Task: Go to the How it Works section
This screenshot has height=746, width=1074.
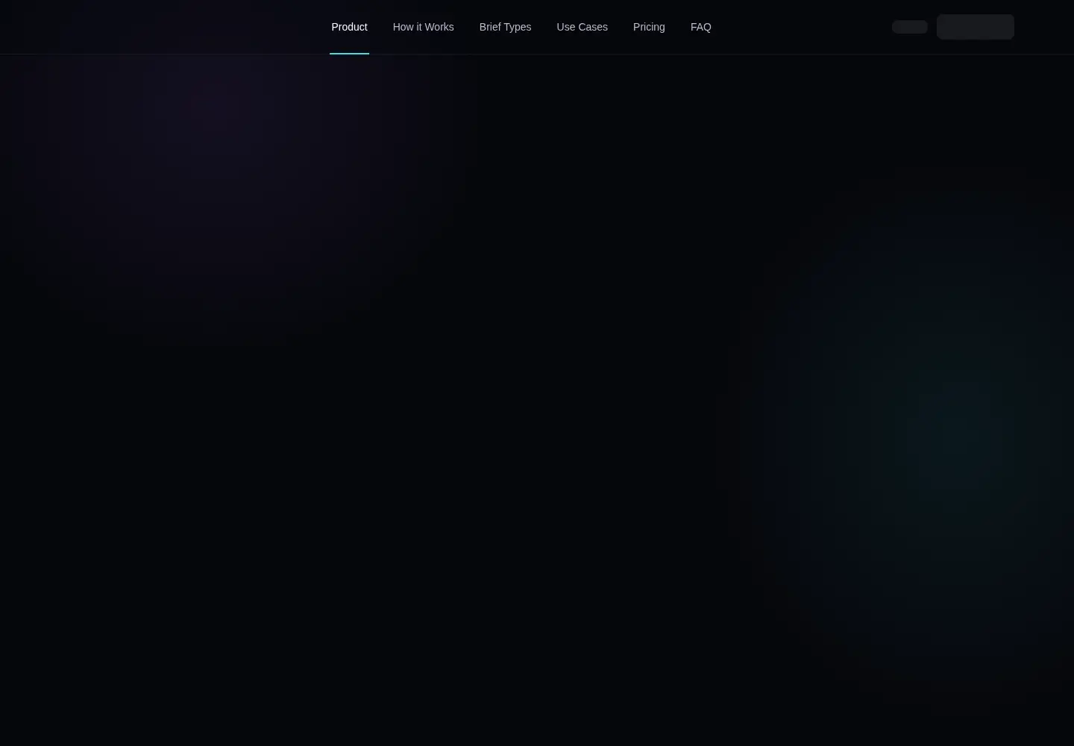Action: point(423,27)
